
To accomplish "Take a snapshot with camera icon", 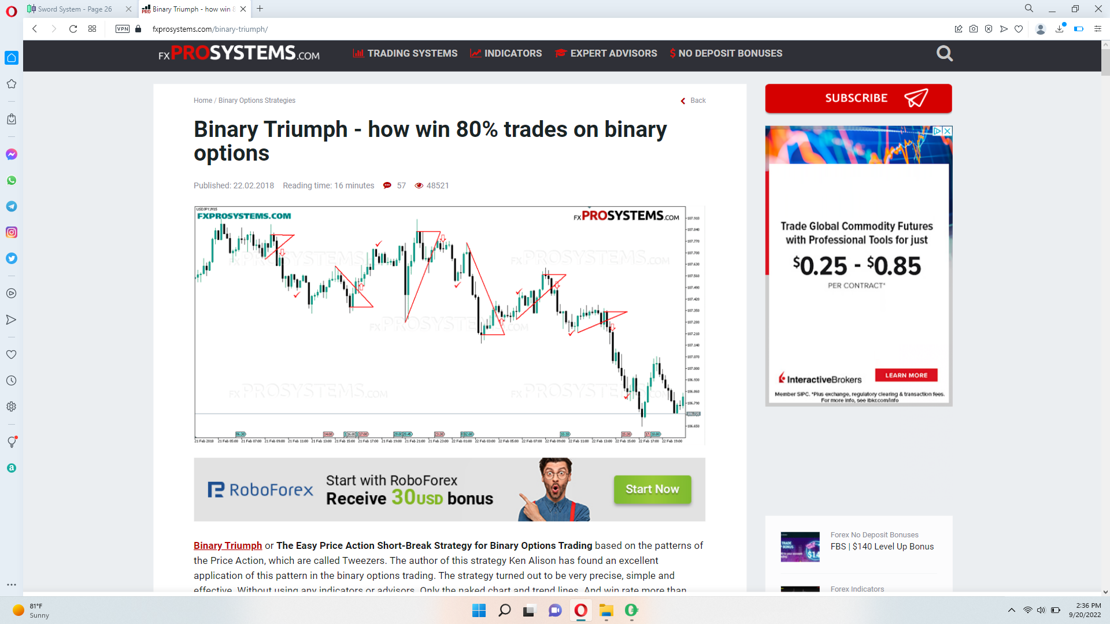I will [974, 29].
